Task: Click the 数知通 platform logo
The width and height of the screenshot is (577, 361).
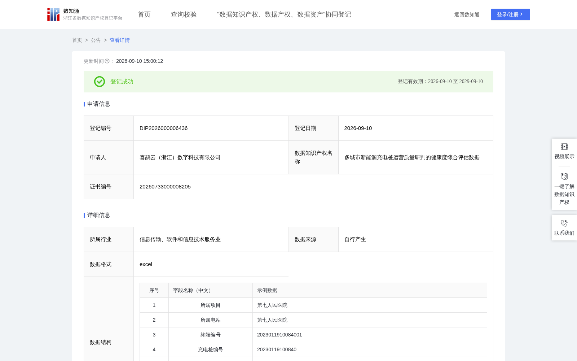Action: [84, 14]
